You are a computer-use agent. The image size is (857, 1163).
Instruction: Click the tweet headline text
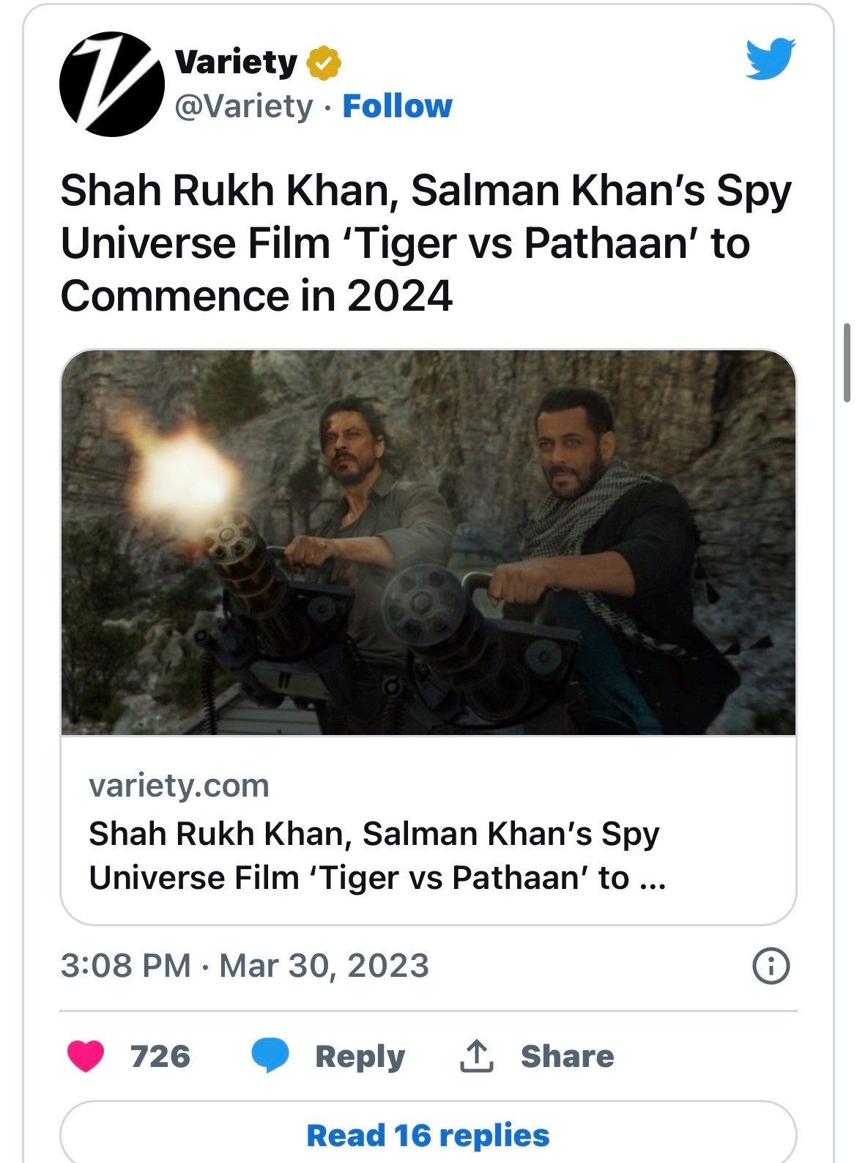tap(425, 243)
